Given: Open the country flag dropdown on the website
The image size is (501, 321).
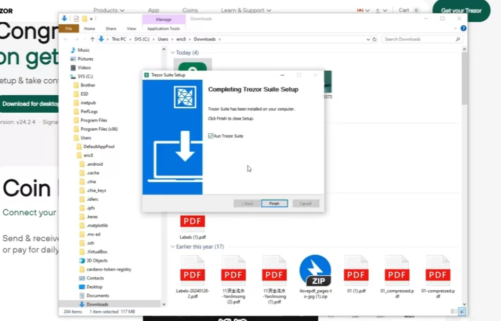Looking at the screenshot, I should click(363, 11).
